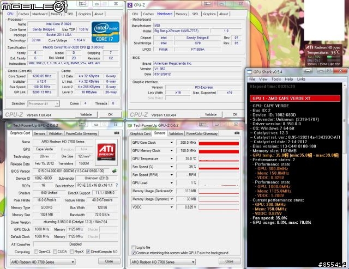Click Close in GPU-Z Sensors window
The image size is (349, 269).
pyautogui.click(x=230, y=261)
